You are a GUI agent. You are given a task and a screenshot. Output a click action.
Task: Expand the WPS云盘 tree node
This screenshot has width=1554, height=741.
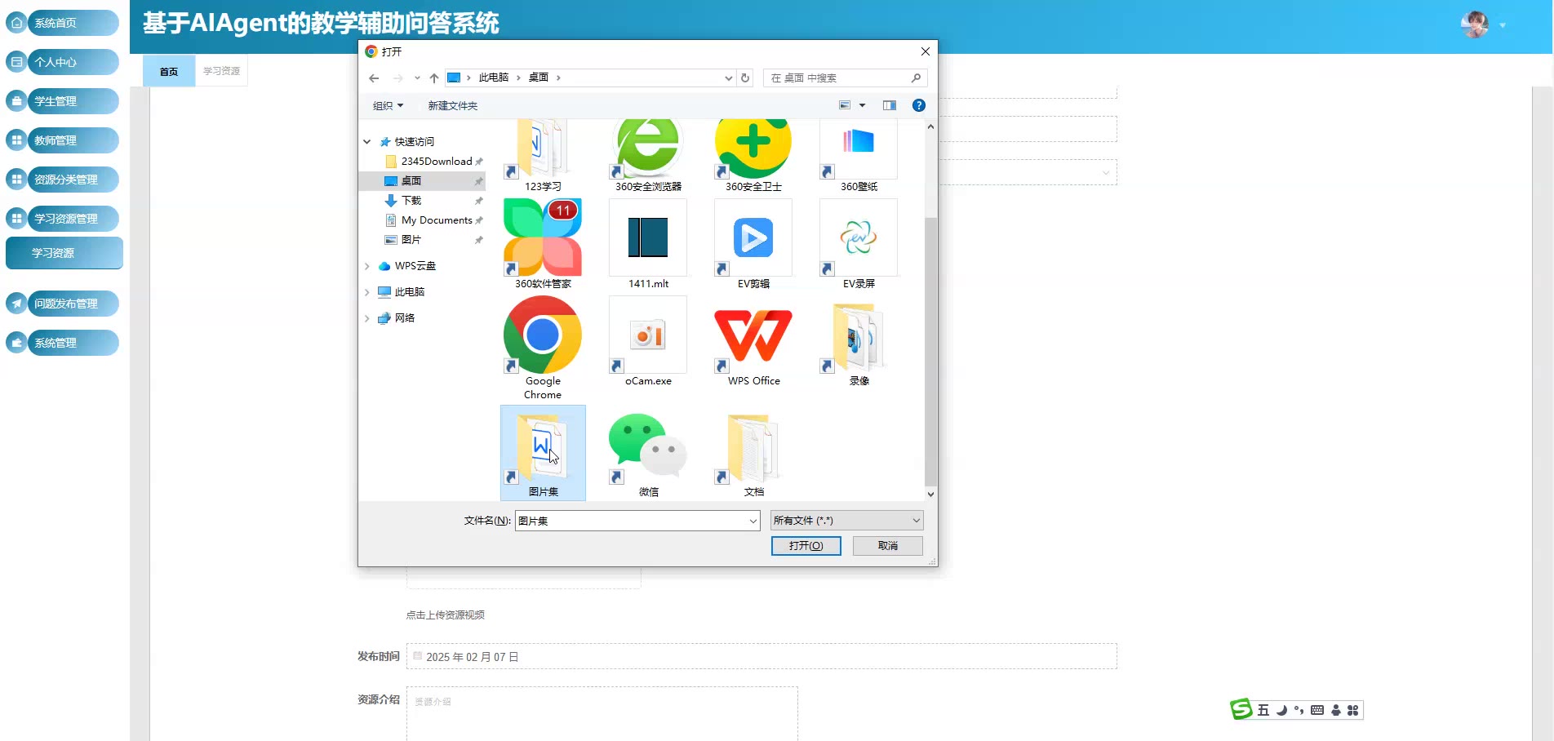coord(367,266)
